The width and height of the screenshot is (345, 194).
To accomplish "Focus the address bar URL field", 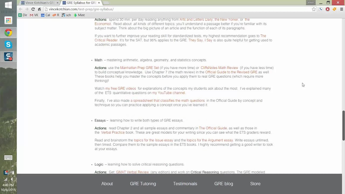I will click(x=178, y=9).
